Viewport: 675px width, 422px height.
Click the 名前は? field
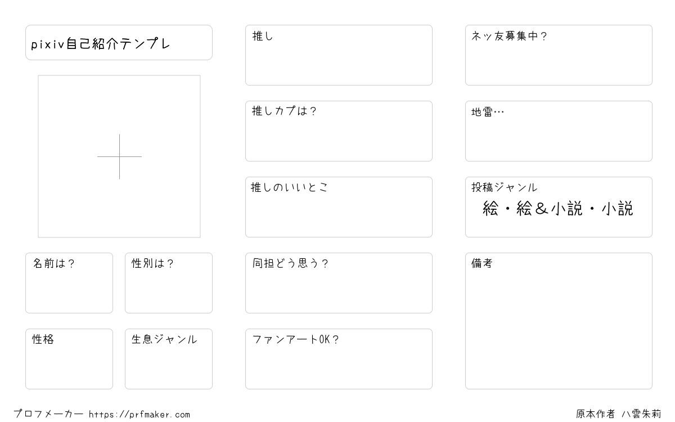69,283
